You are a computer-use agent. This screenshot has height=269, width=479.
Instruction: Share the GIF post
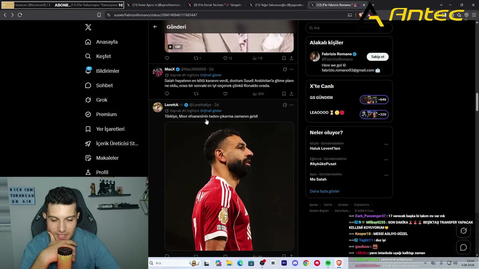(x=292, y=58)
